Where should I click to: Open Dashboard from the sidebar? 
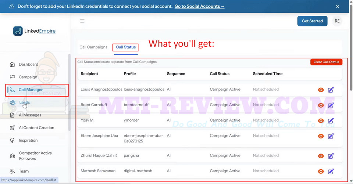[28, 64]
